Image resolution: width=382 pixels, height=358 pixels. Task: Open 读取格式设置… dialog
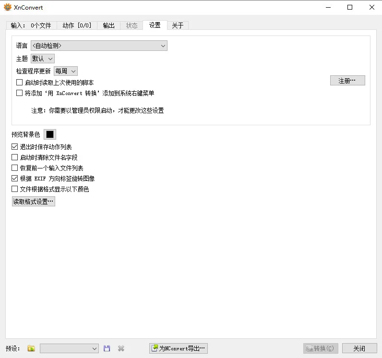[34, 202]
